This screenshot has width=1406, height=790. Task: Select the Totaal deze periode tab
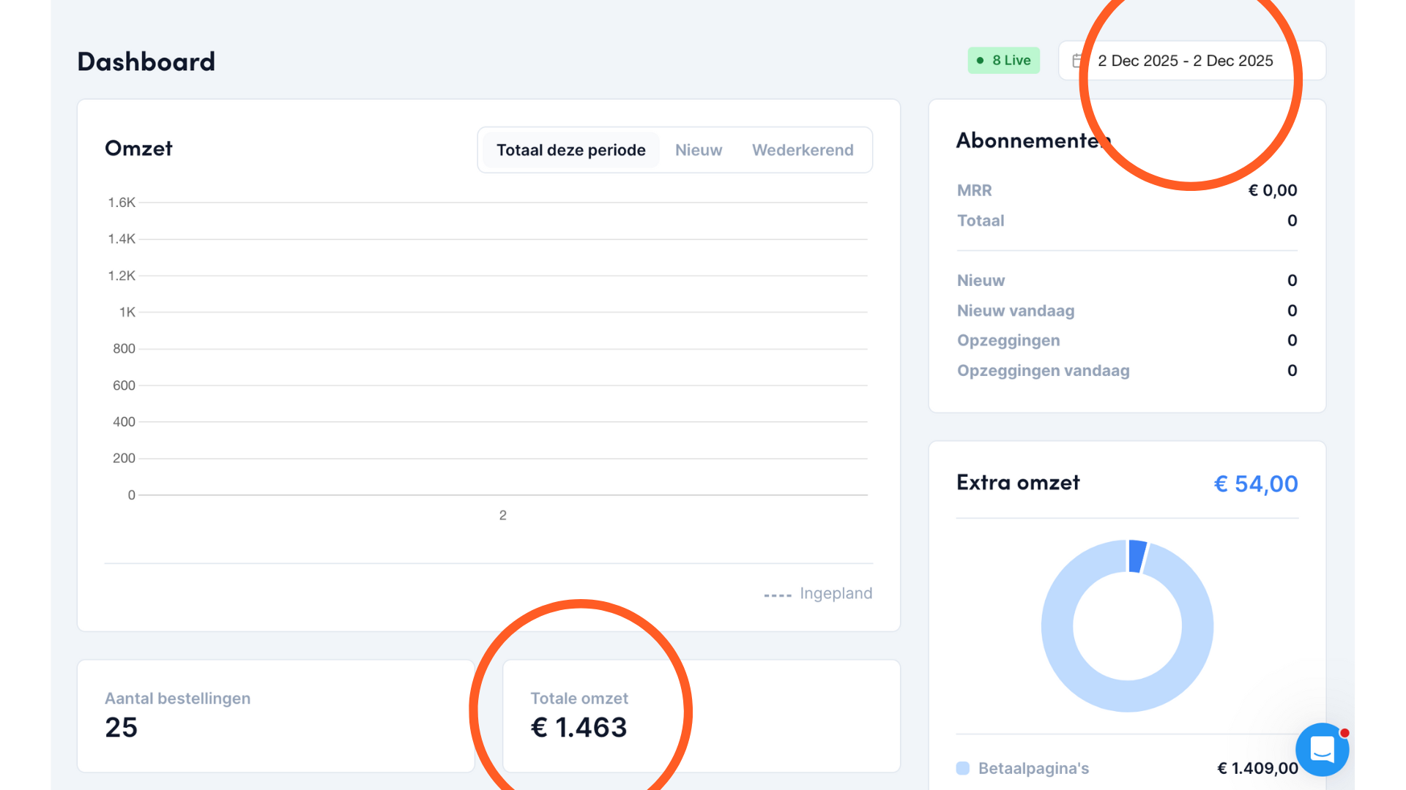570,150
